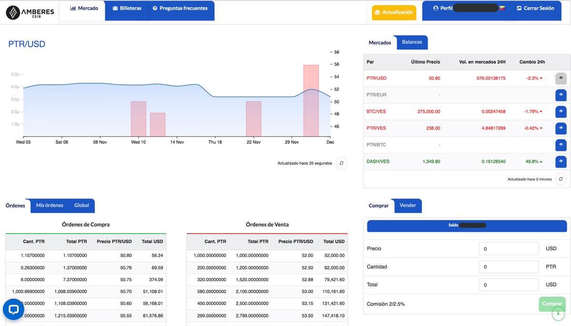Switch to the Balances tab
This screenshot has width=571, height=326.
(x=412, y=42)
